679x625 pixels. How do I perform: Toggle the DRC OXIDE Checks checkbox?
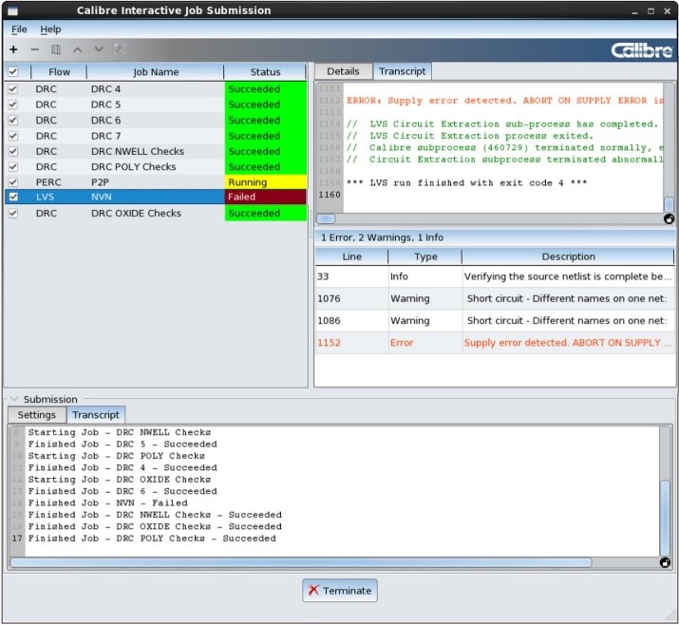[13, 213]
